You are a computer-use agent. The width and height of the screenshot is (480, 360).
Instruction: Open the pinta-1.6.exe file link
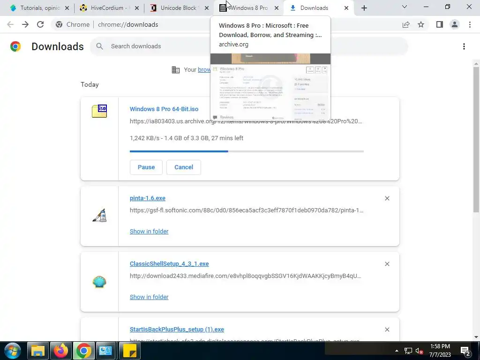[148, 198]
